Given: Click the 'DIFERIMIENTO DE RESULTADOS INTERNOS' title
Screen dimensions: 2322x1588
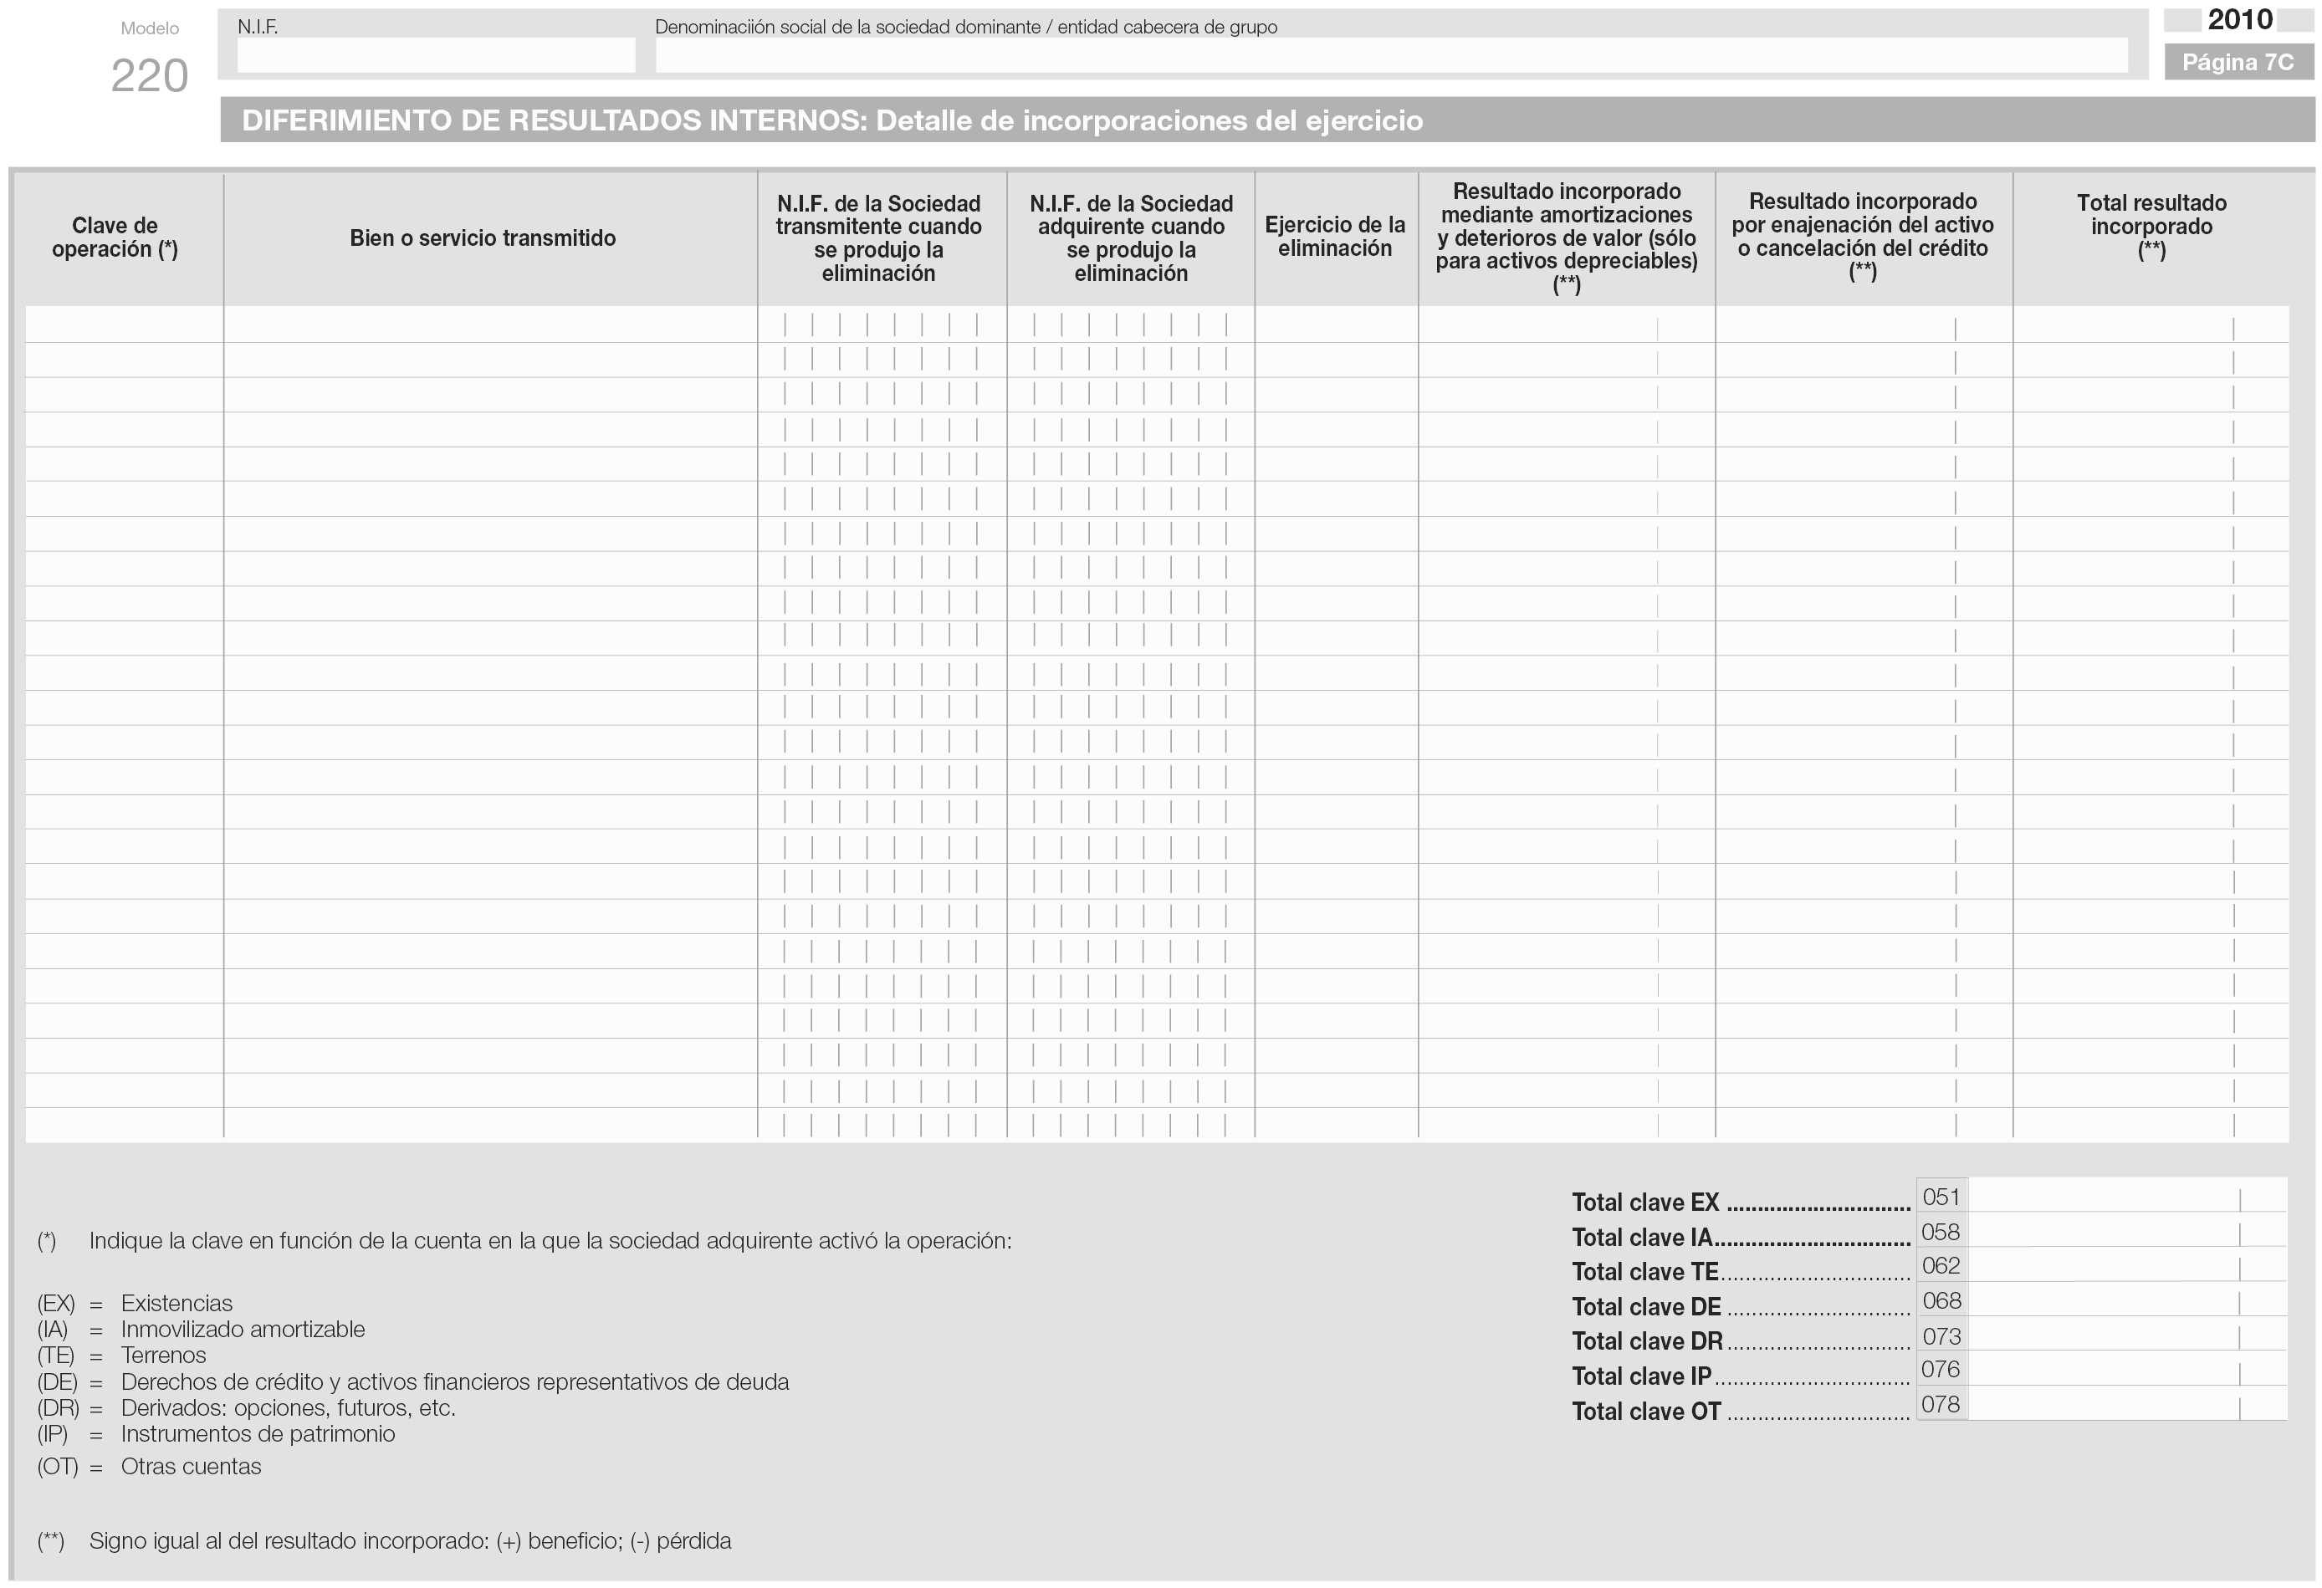Looking at the screenshot, I should pyautogui.click(x=831, y=121).
